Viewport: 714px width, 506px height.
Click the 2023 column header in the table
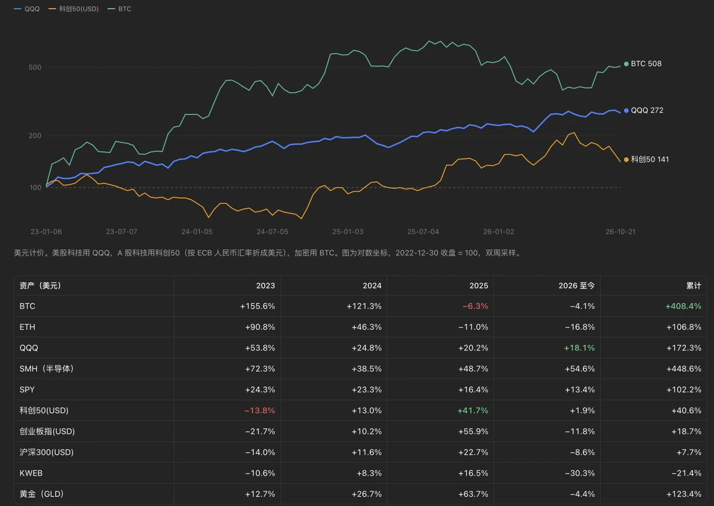click(266, 286)
